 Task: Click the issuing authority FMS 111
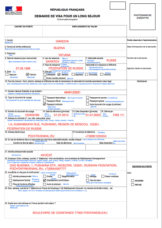click(x=119, y=115)
